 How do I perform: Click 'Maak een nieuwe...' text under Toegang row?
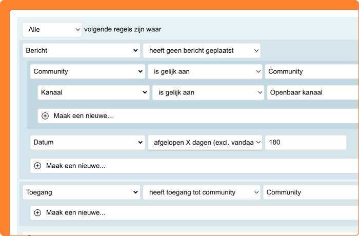coord(76,213)
